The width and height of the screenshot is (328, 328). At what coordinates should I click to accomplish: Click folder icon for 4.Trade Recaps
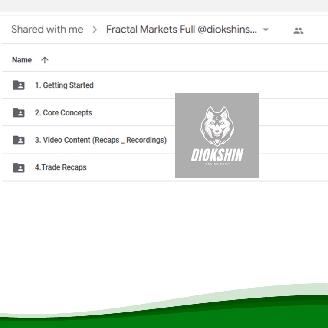19,167
